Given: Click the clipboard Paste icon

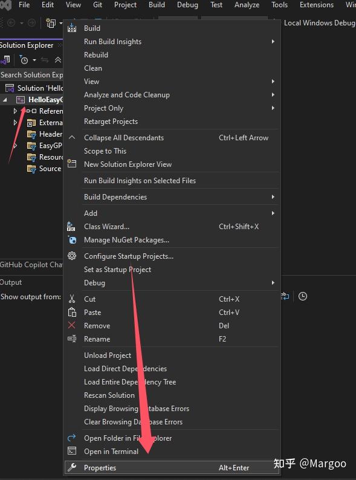Looking at the screenshot, I should point(72,313).
